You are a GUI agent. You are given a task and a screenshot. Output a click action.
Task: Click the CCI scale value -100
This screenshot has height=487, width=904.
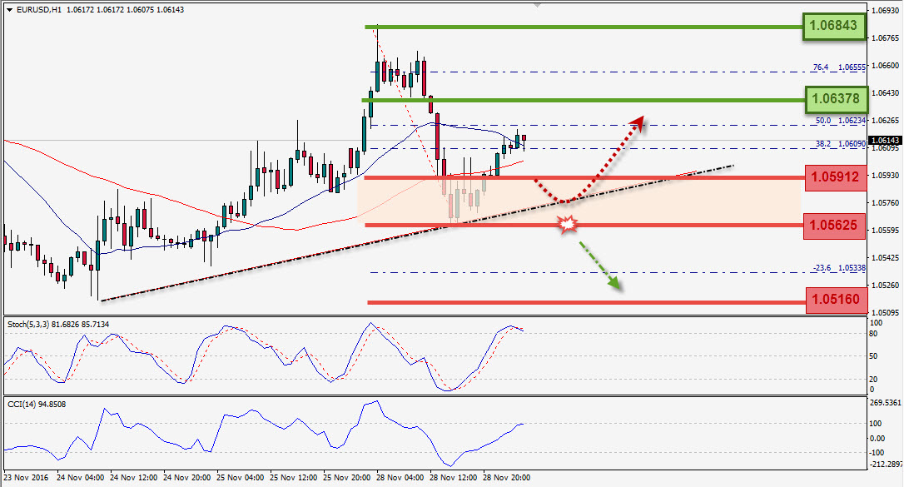click(877, 453)
